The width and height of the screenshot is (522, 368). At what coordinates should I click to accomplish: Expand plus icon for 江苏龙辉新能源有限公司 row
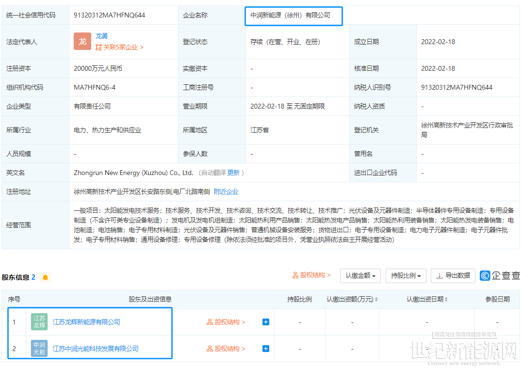(x=266, y=322)
